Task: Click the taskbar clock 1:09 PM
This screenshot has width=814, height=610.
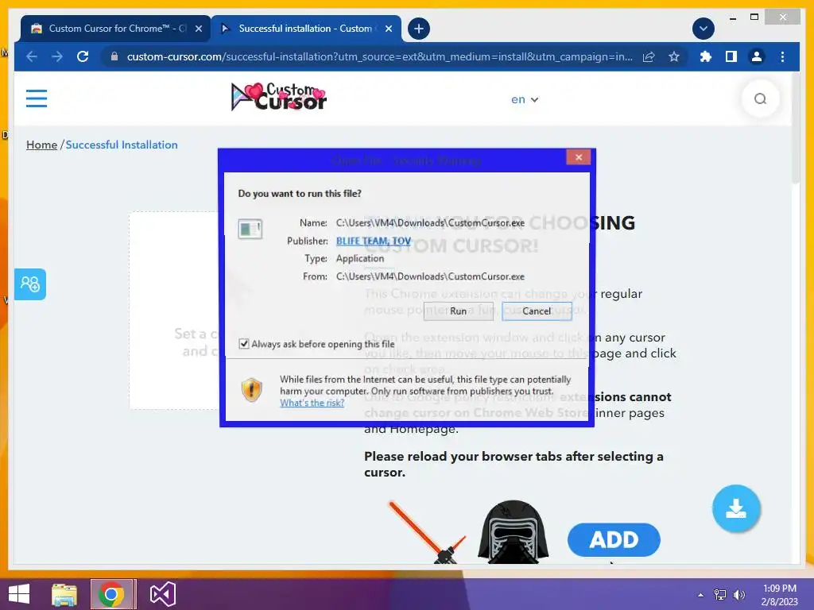Action: [779, 595]
